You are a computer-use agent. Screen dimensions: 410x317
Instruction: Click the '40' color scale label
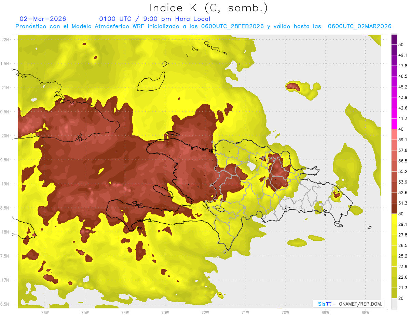tap(401, 129)
